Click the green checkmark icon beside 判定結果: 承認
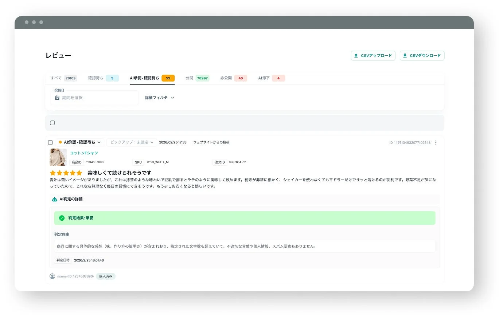This screenshot has width=503, height=319. [62, 218]
